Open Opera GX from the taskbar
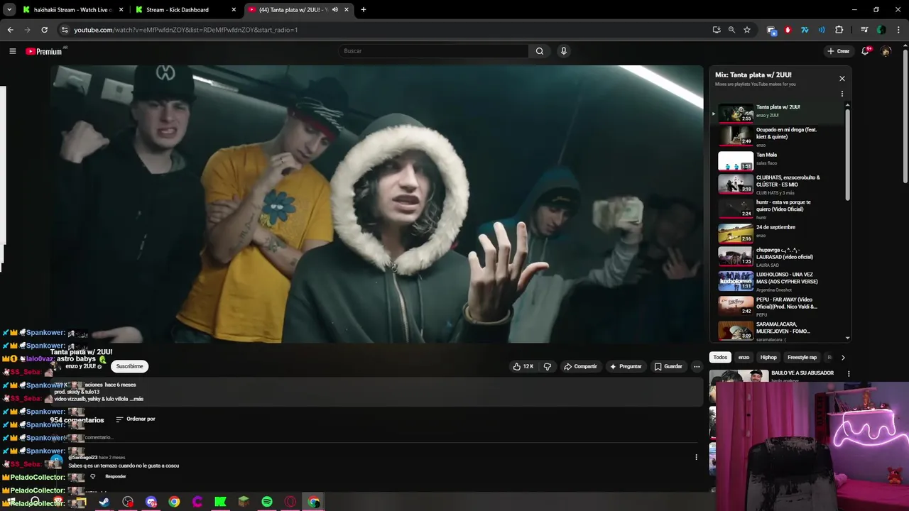This screenshot has height=511, width=909. point(290,502)
